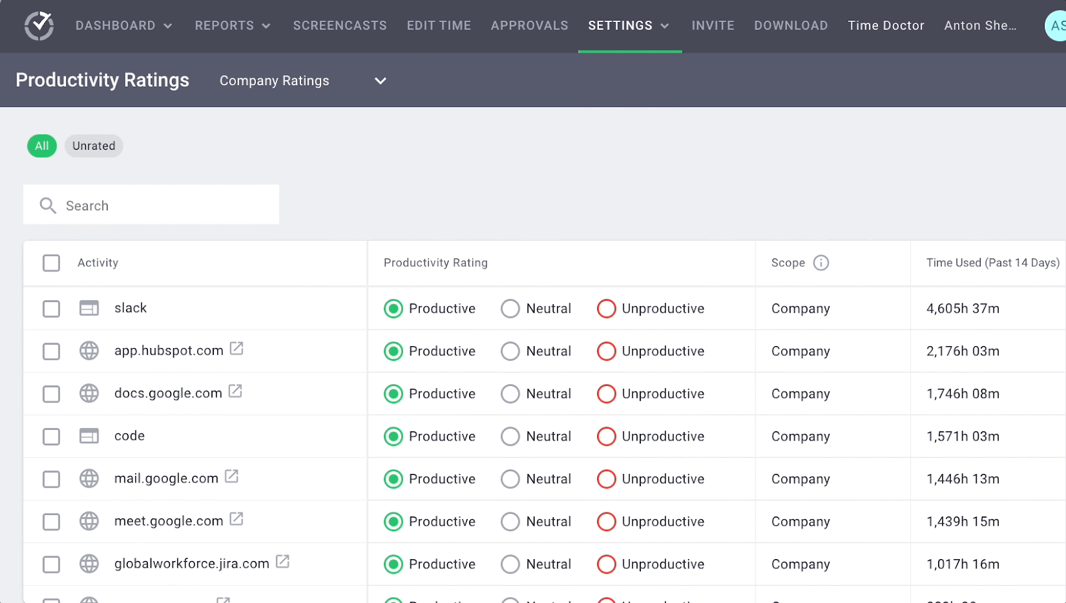Click the 1,439h 15m time value

(963, 522)
